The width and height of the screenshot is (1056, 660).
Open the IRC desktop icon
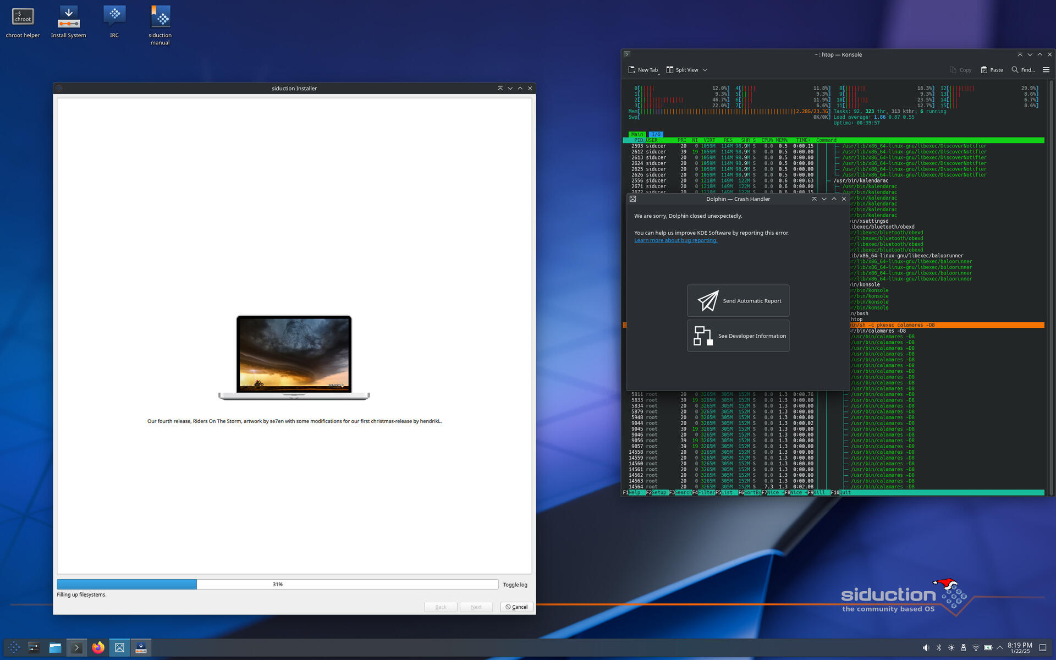pyautogui.click(x=114, y=23)
